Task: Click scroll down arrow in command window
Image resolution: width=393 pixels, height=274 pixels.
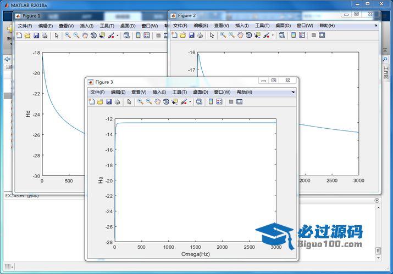Action: click(378, 258)
